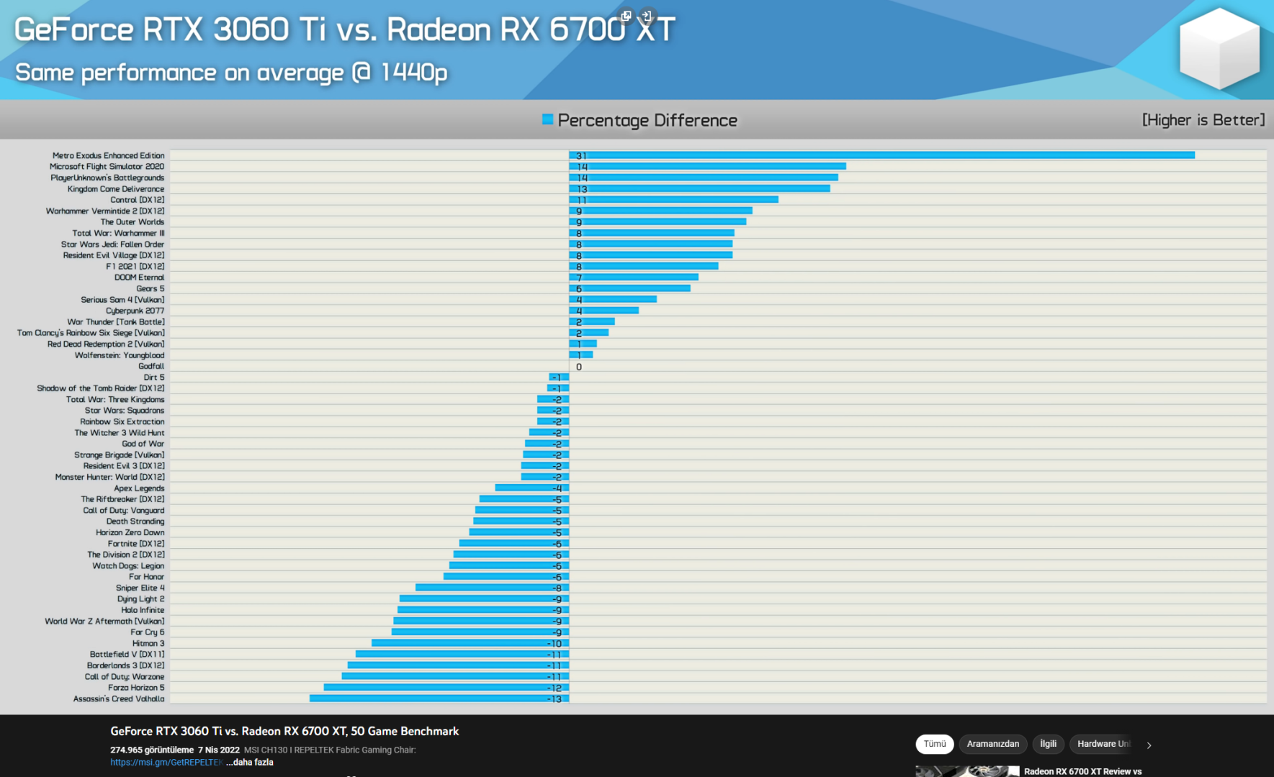
Task: Click the recommended video thumbnail
Action: [967, 771]
